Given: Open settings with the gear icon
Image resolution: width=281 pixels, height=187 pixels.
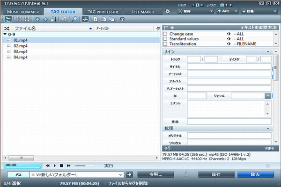Looking at the screenshot, I should tap(168, 11).
